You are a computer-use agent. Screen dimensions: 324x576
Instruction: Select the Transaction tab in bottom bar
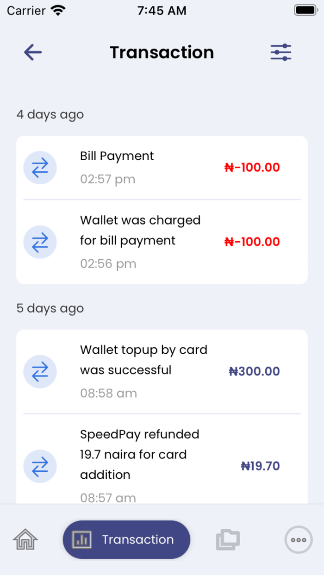click(126, 539)
